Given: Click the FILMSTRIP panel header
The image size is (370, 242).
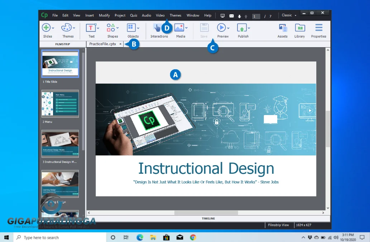Looking at the screenshot, I should pyautogui.click(x=63, y=44).
